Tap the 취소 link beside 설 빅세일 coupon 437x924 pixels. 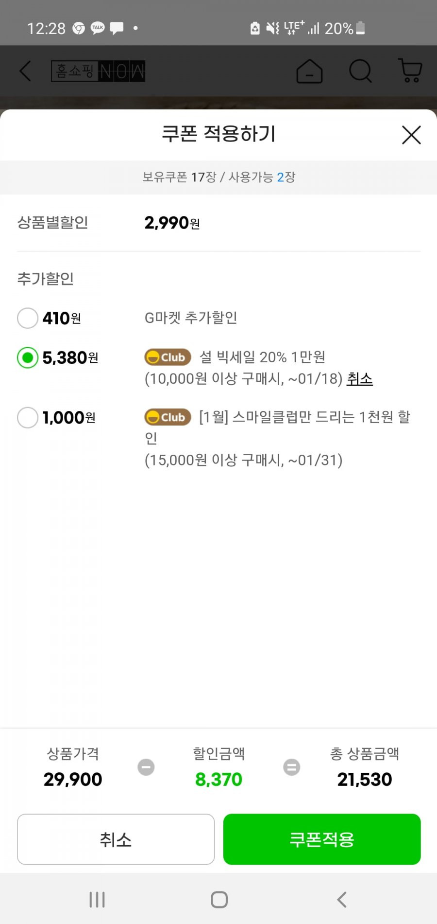pos(359,379)
